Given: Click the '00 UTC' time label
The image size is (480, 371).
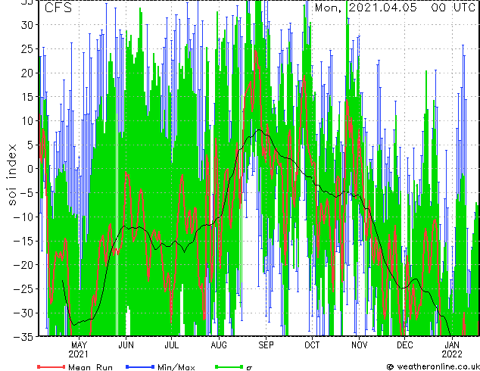Looking at the screenshot, I should [453, 8].
